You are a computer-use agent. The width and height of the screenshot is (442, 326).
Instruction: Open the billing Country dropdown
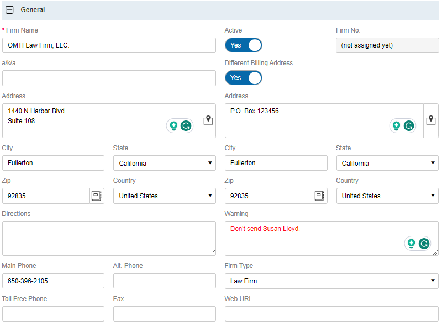tap(387, 196)
